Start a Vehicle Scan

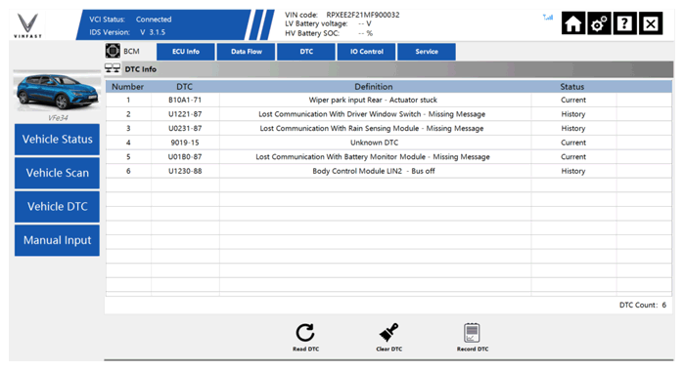coord(57,173)
